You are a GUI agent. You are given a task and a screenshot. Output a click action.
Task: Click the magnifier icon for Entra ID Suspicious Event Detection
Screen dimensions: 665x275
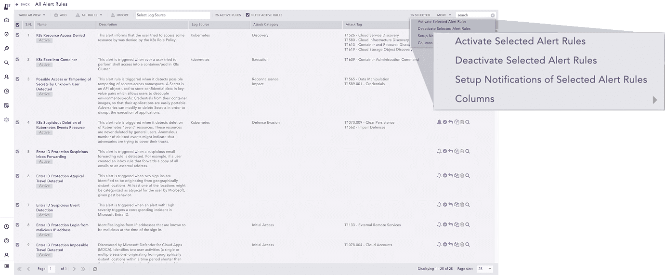[x=468, y=205]
